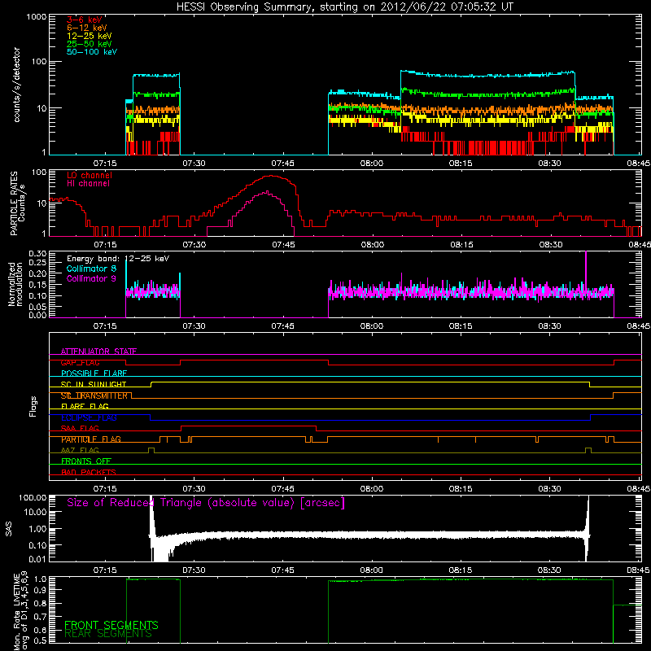Click the tall magenta Collimator 9 spike

(586, 270)
